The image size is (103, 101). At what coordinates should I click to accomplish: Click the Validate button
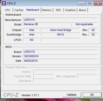point(72,95)
